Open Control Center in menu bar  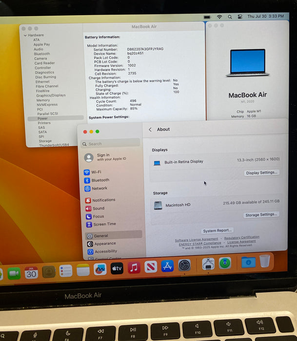[x=240, y=17]
